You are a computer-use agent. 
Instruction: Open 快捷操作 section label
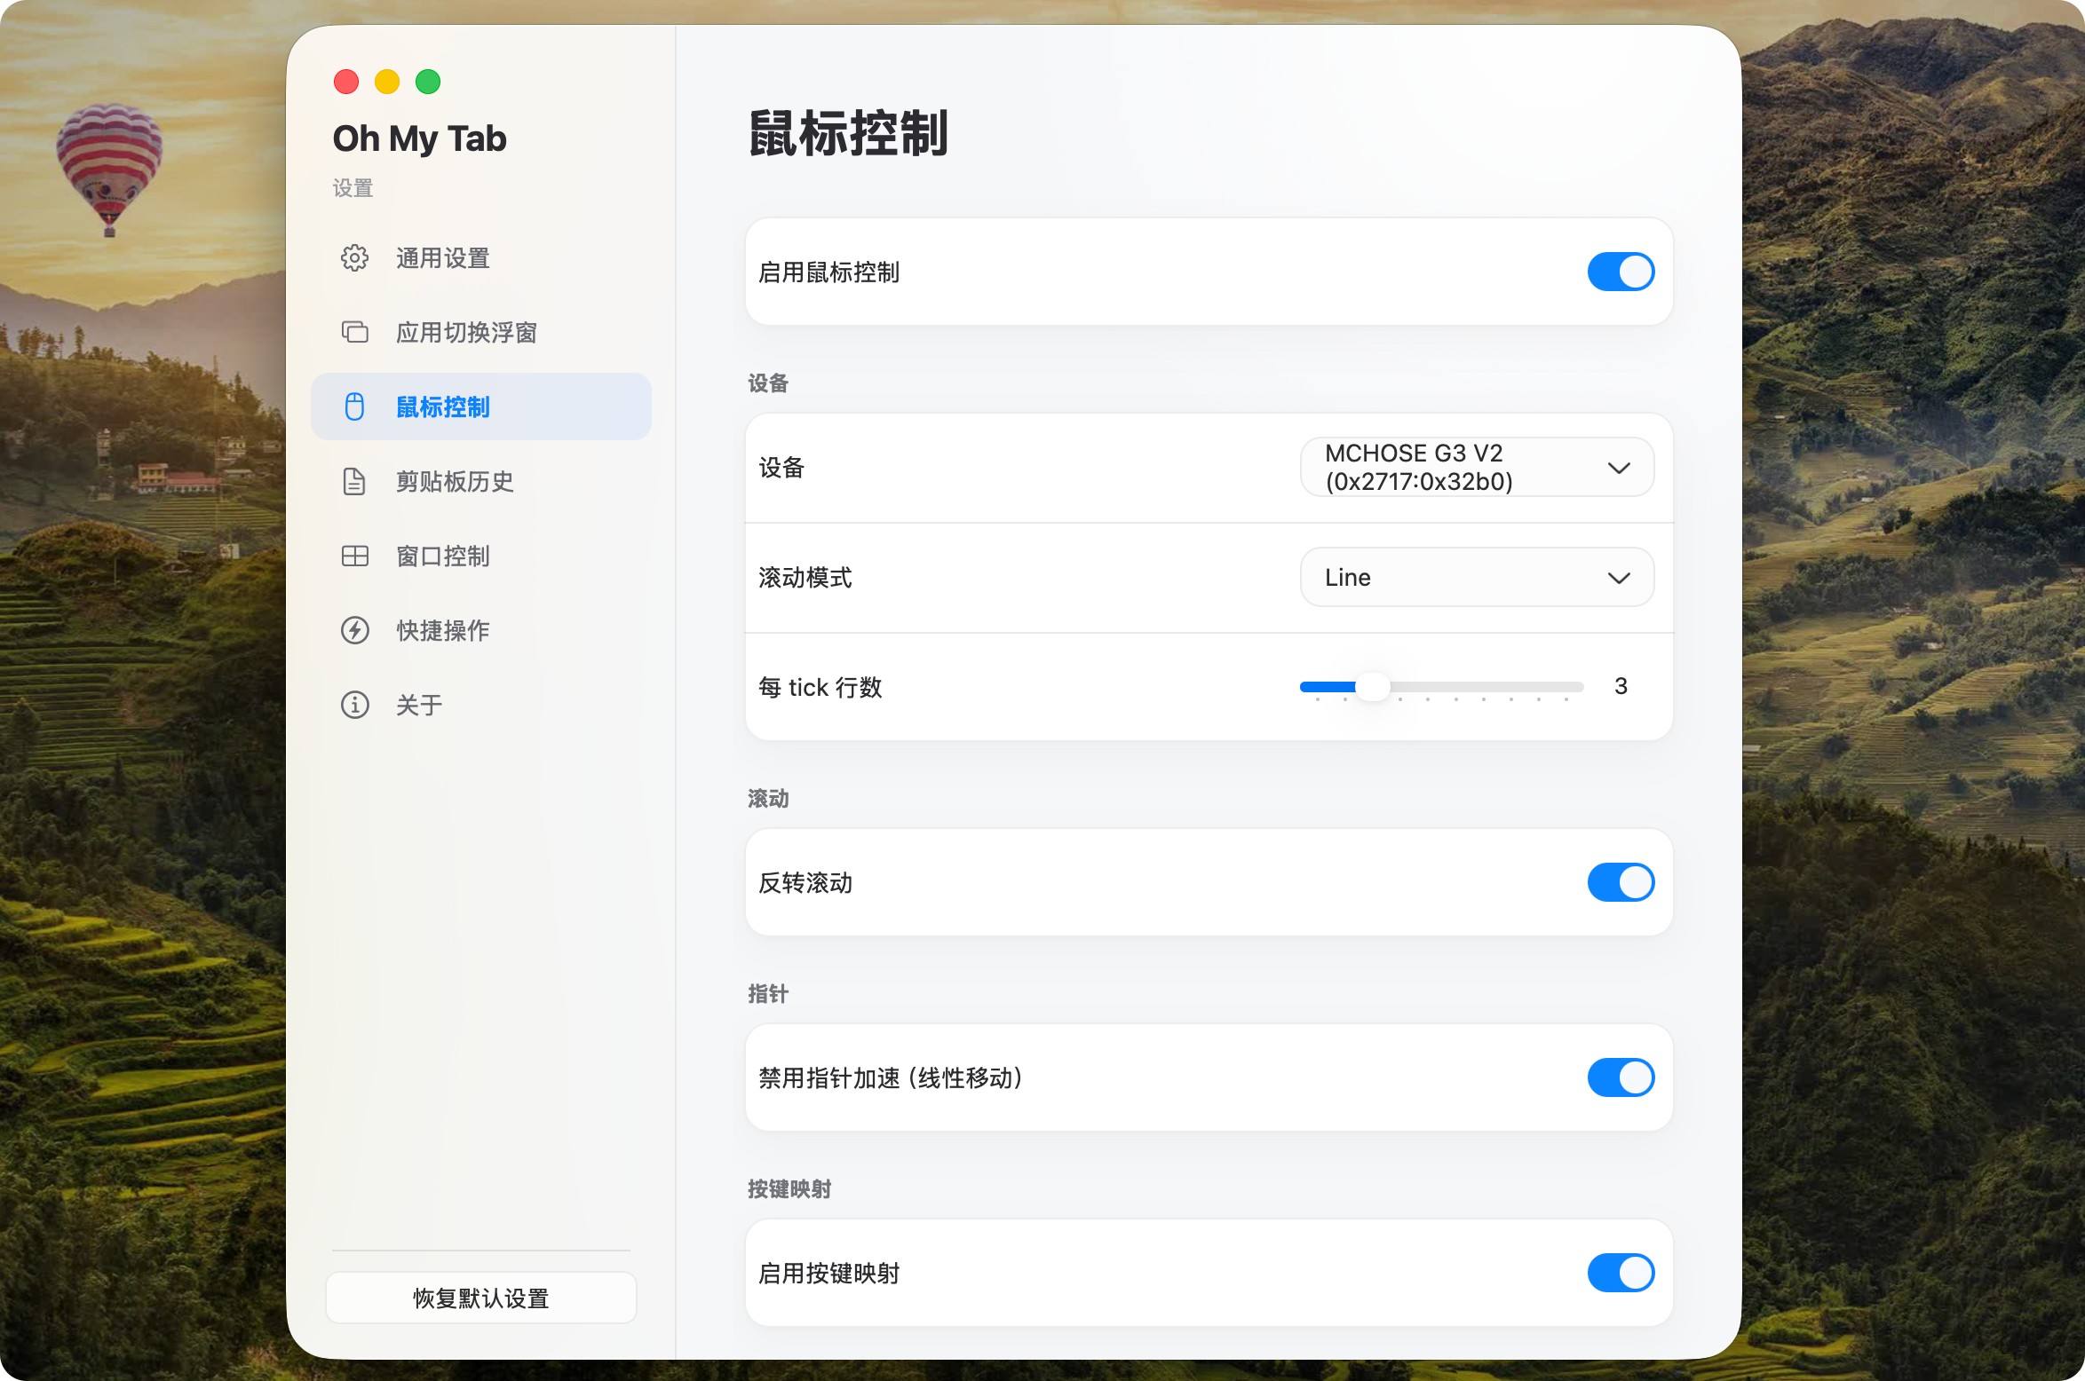[x=443, y=631]
